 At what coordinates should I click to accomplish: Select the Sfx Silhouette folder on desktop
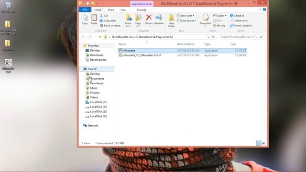click(x=8, y=28)
